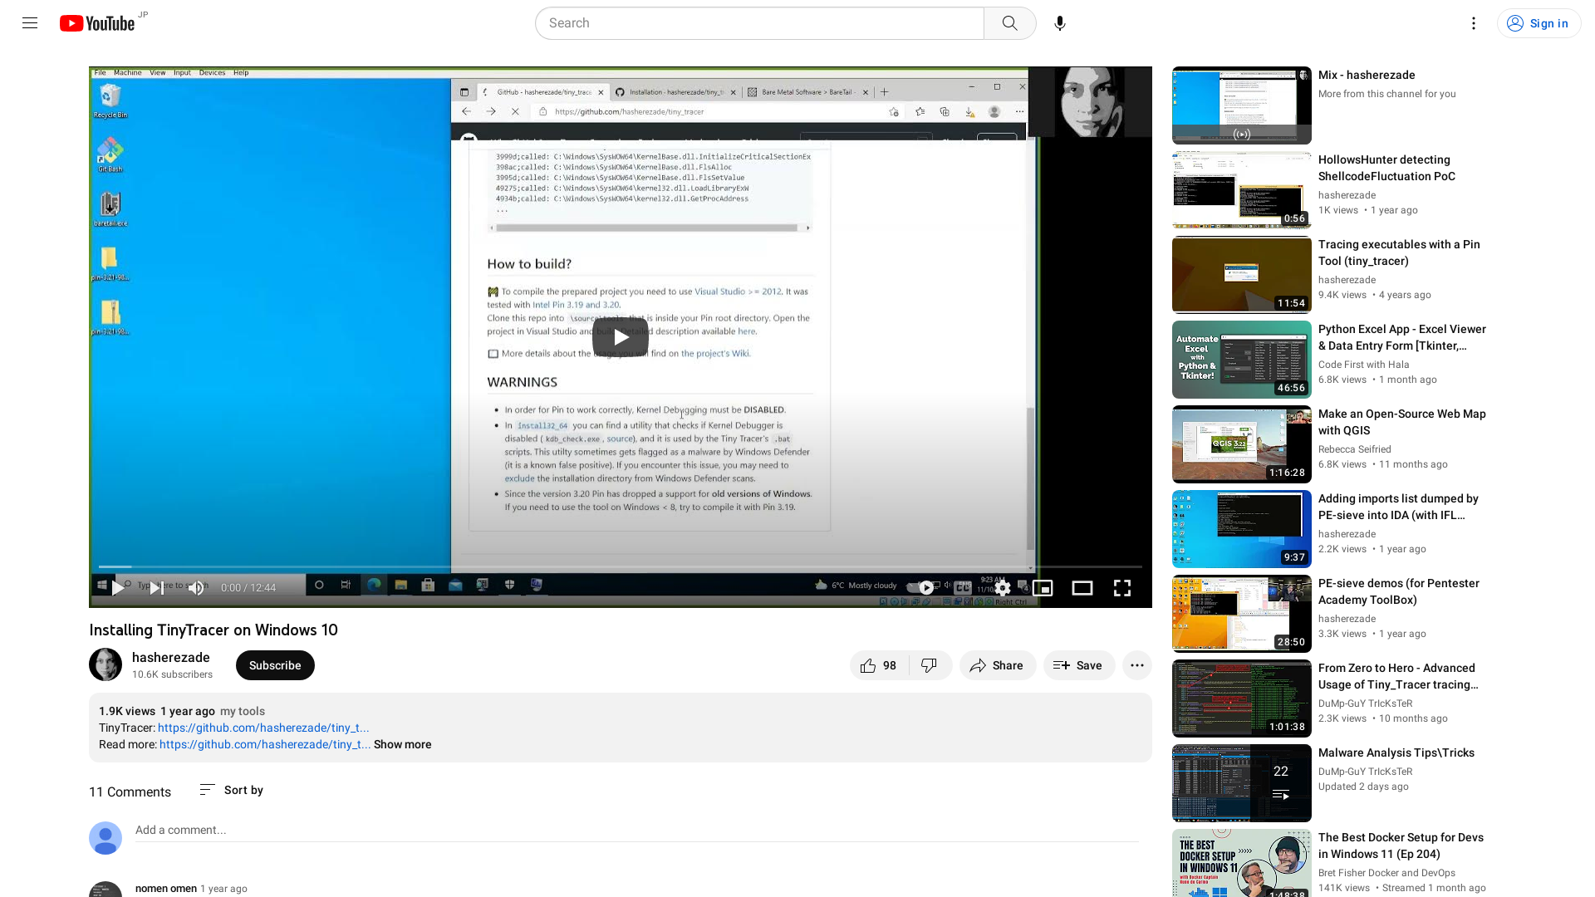Open the Sort by comments dropdown

pos(232,790)
